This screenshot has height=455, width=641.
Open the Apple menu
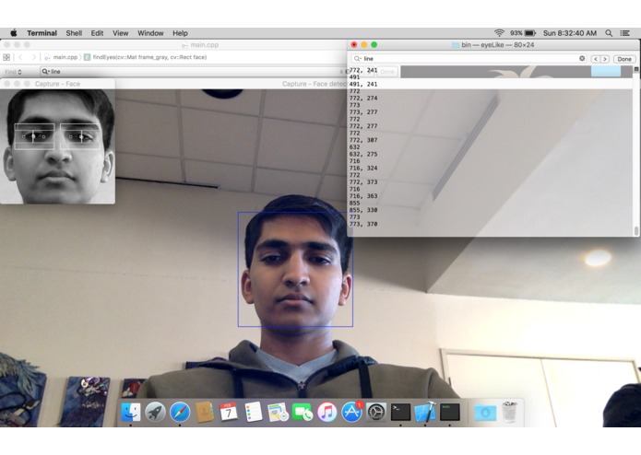[x=14, y=33]
